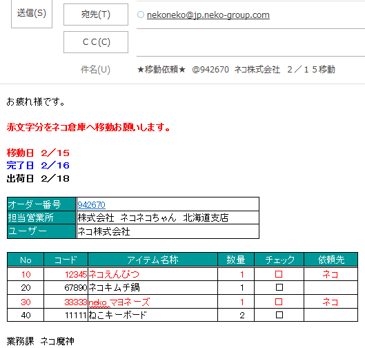
Task: Click the user cell ネコ株式会社
Action: tap(168, 231)
